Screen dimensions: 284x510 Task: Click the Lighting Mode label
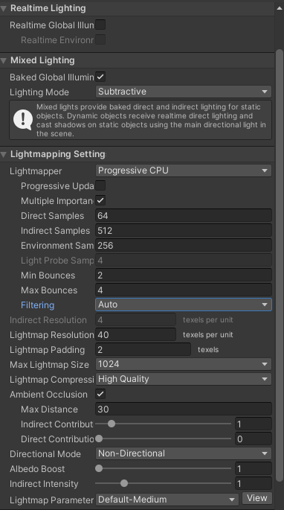click(x=39, y=92)
